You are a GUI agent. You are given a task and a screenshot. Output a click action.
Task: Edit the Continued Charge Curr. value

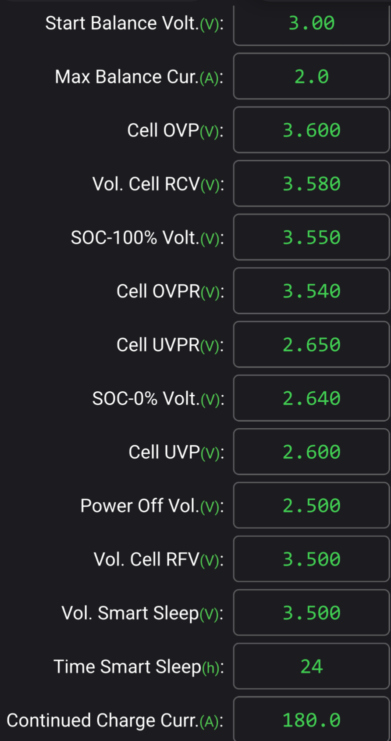pyautogui.click(x=311, y=720)
